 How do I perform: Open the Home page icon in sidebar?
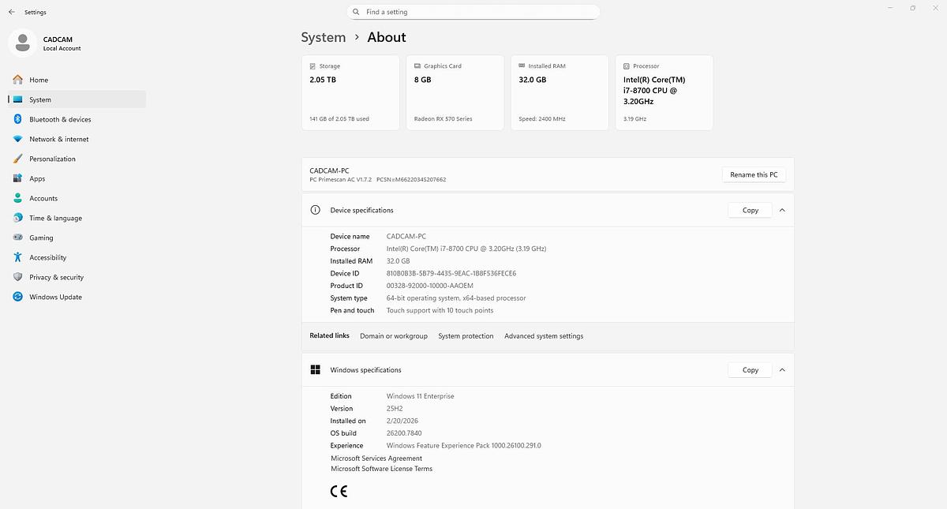coord(17,80)
